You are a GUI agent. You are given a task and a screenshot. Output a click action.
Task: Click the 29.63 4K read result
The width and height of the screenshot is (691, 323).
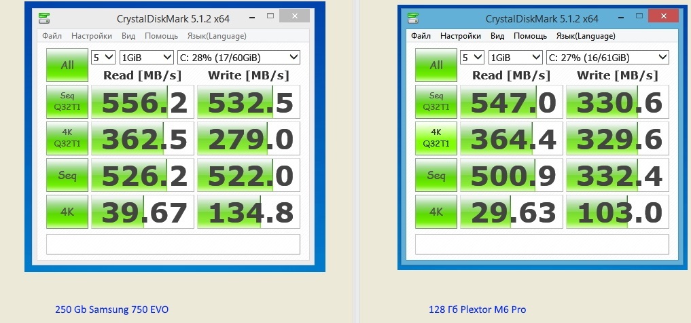pyautogui.click(x=512, y=212)
